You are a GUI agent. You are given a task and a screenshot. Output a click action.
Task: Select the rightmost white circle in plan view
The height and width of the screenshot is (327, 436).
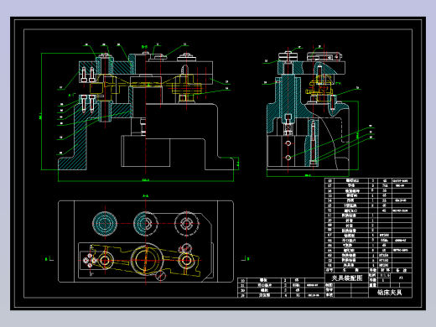(x=186, y=224)
